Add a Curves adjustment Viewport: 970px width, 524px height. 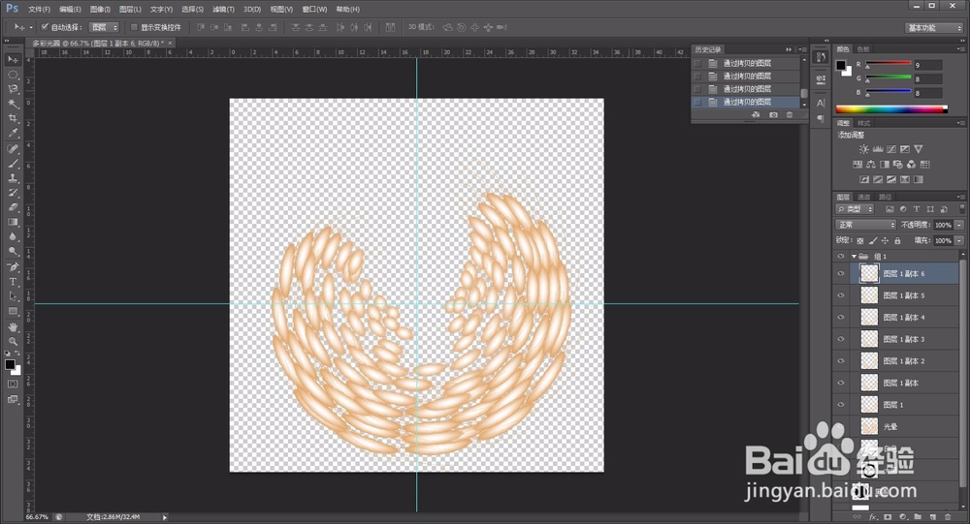click(x=890, y=149)
